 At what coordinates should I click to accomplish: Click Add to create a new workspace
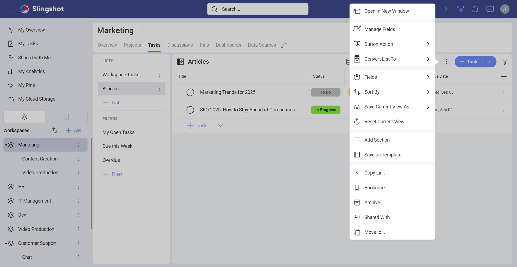pos(73,130)
